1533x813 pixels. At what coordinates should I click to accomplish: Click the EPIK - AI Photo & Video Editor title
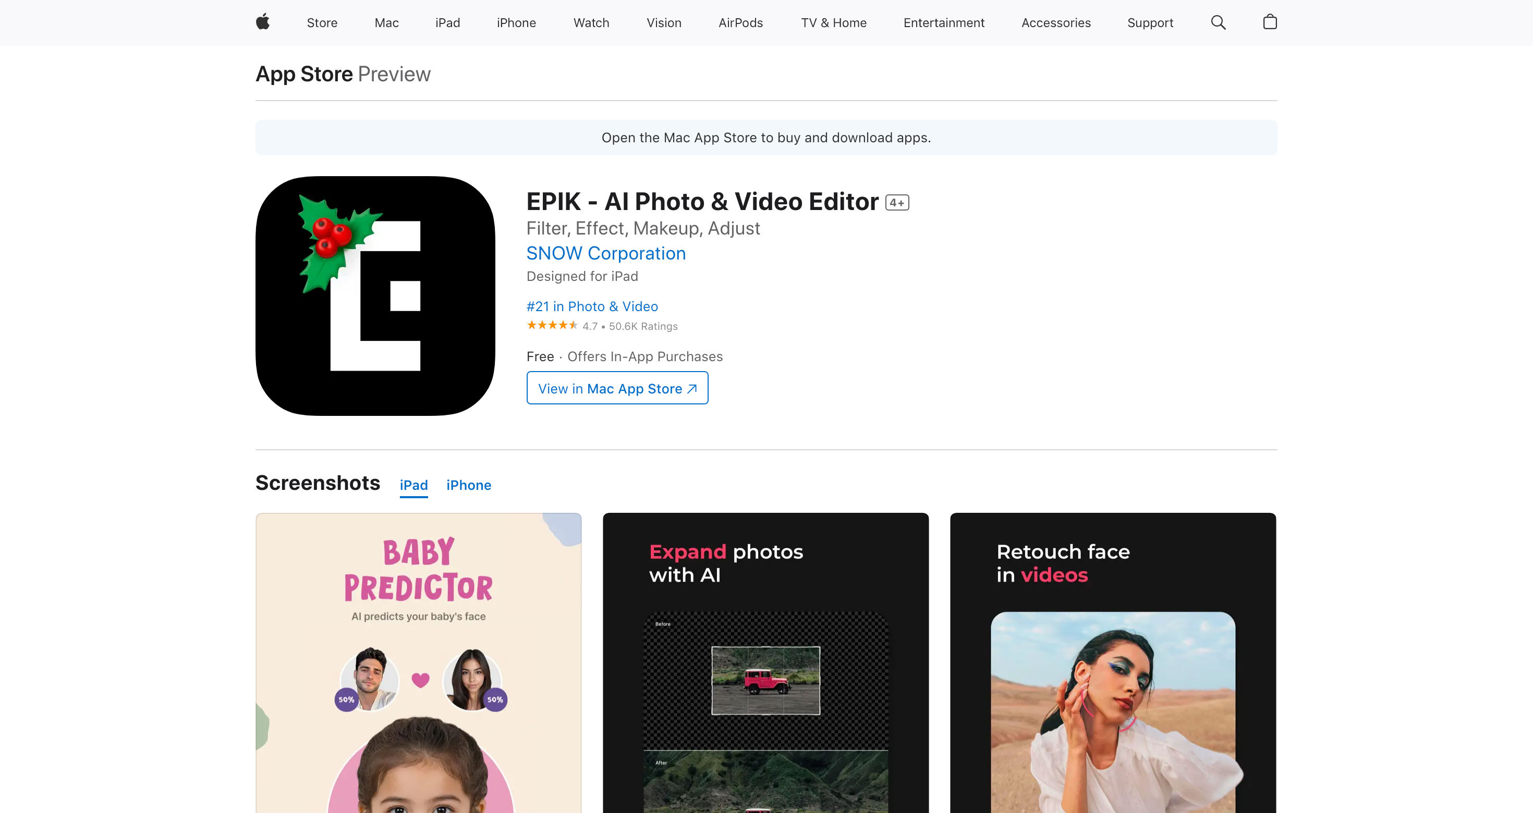pyautogui.click(x=702, y=202)
